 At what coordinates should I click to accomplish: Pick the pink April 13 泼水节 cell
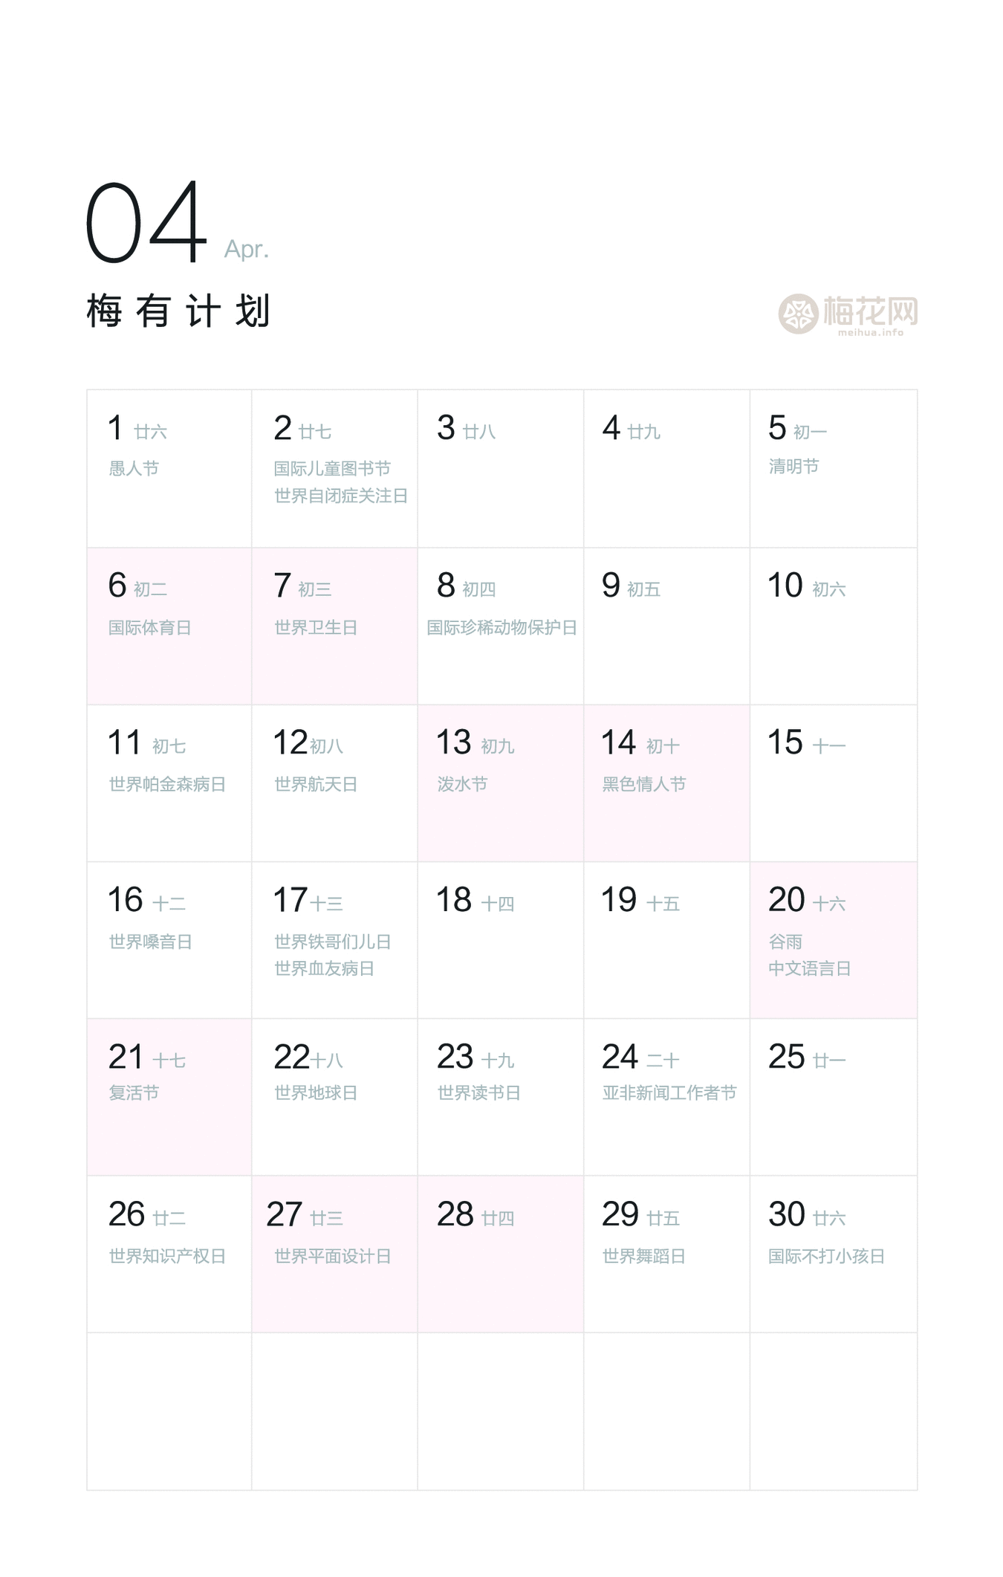coord(500,783)
